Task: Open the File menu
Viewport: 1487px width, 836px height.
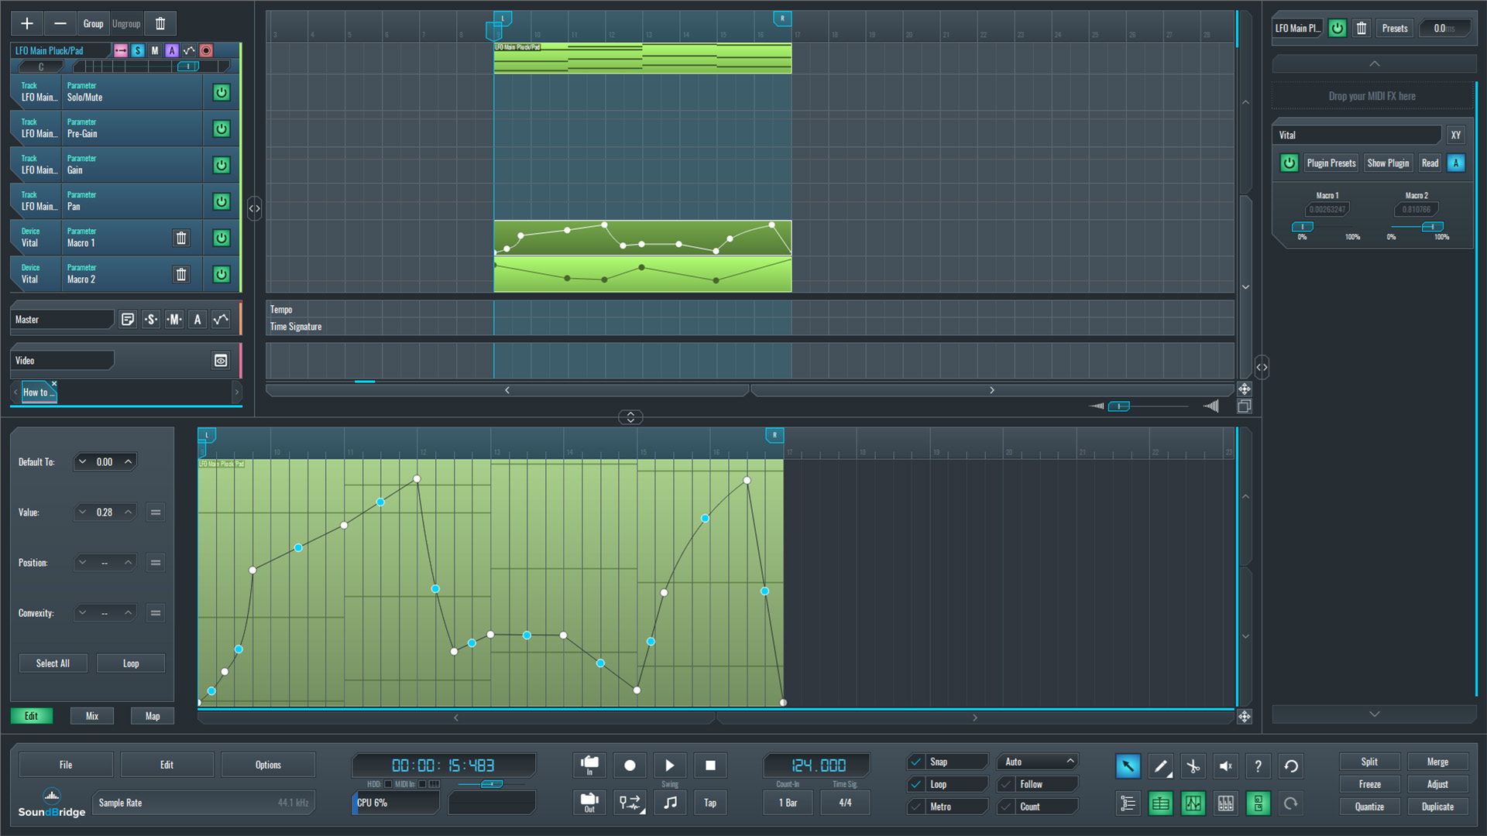Action: (x=66, y=765)
